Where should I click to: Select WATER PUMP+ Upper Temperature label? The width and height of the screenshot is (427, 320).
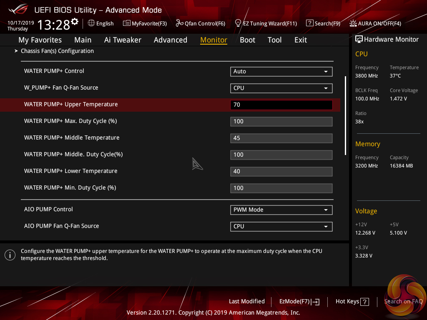coord(71,104)
